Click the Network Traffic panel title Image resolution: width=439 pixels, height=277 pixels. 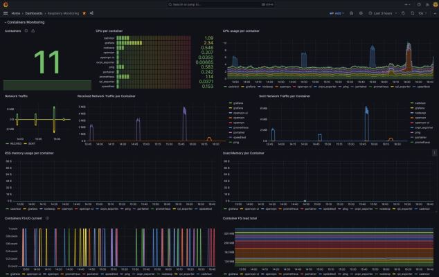coord(16,96)
